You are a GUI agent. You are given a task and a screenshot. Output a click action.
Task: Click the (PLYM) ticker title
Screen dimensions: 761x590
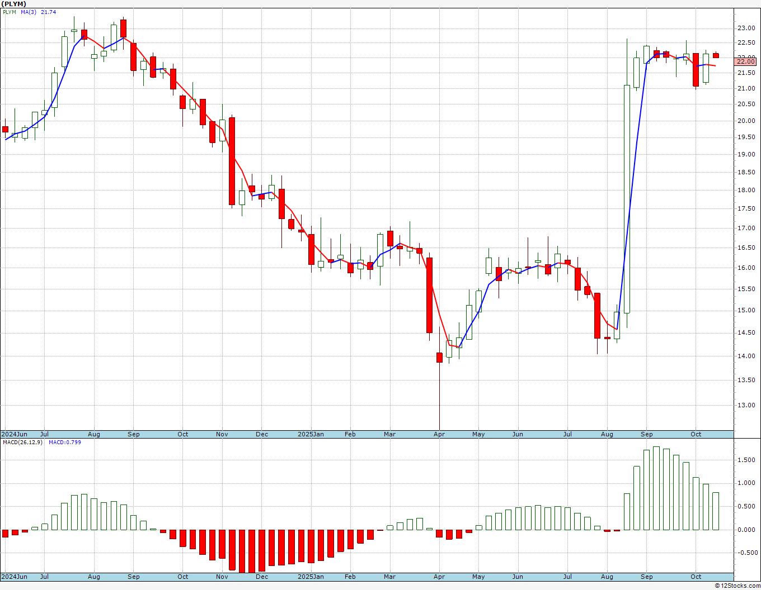click(x=13, y=4)
